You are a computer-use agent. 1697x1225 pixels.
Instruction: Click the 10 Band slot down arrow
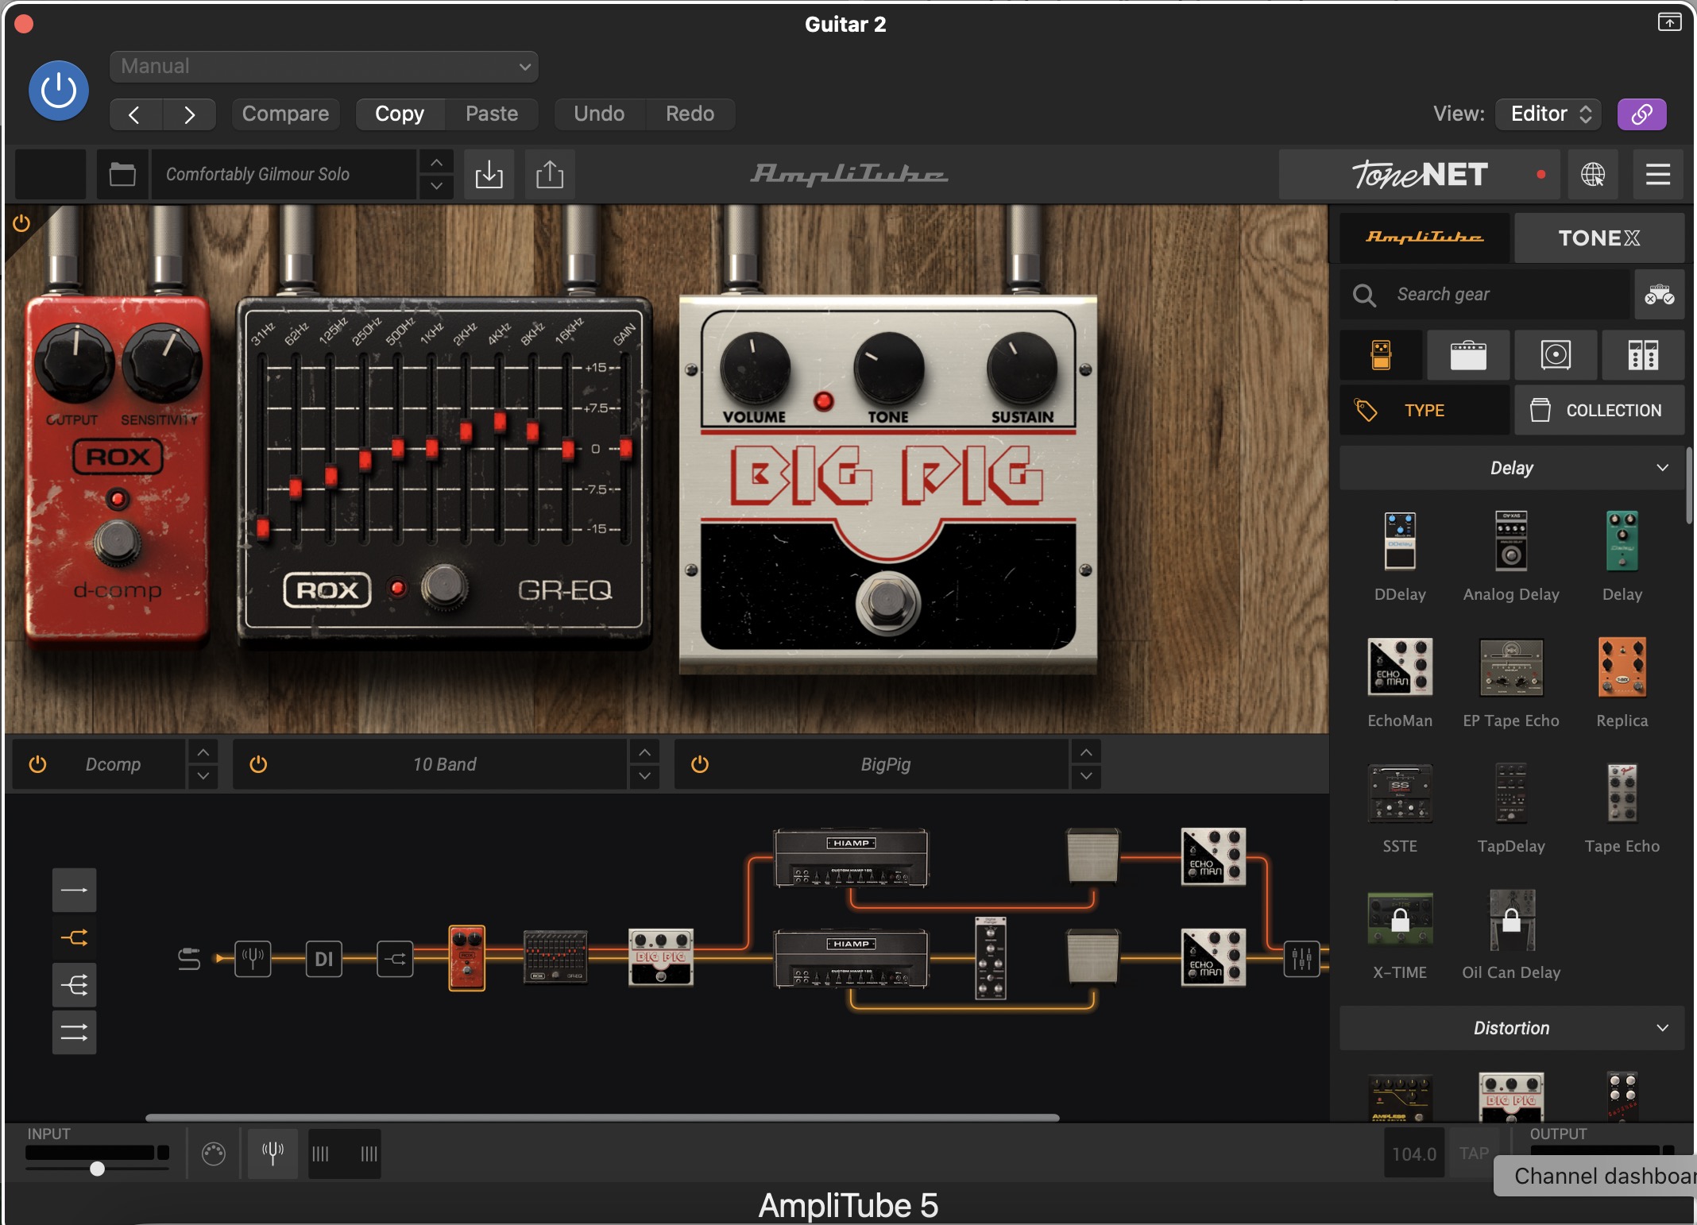(x=644, y=776)
